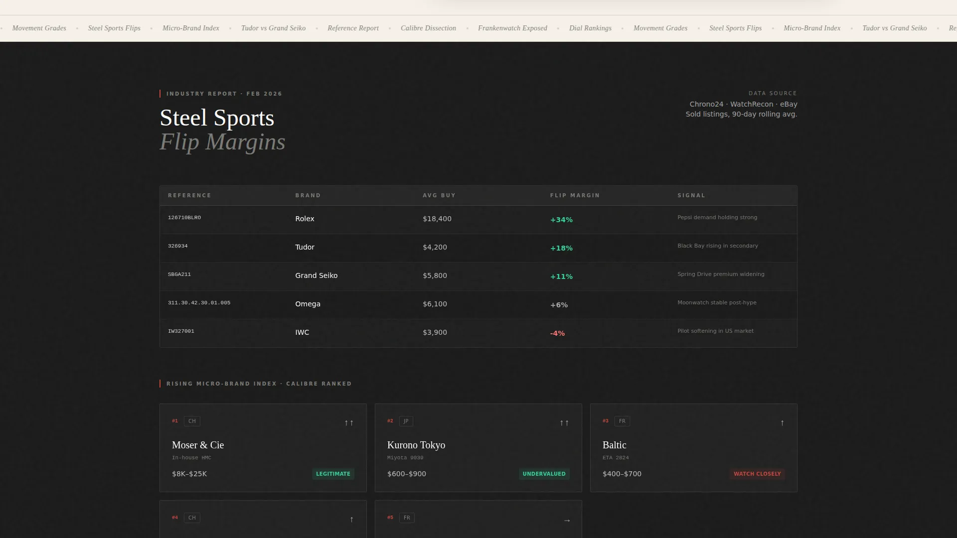Open the Frankenwatch Exposed ticker link
This screenshot has height=538, width=957.
pyautogui.click(x=512, y=28)
